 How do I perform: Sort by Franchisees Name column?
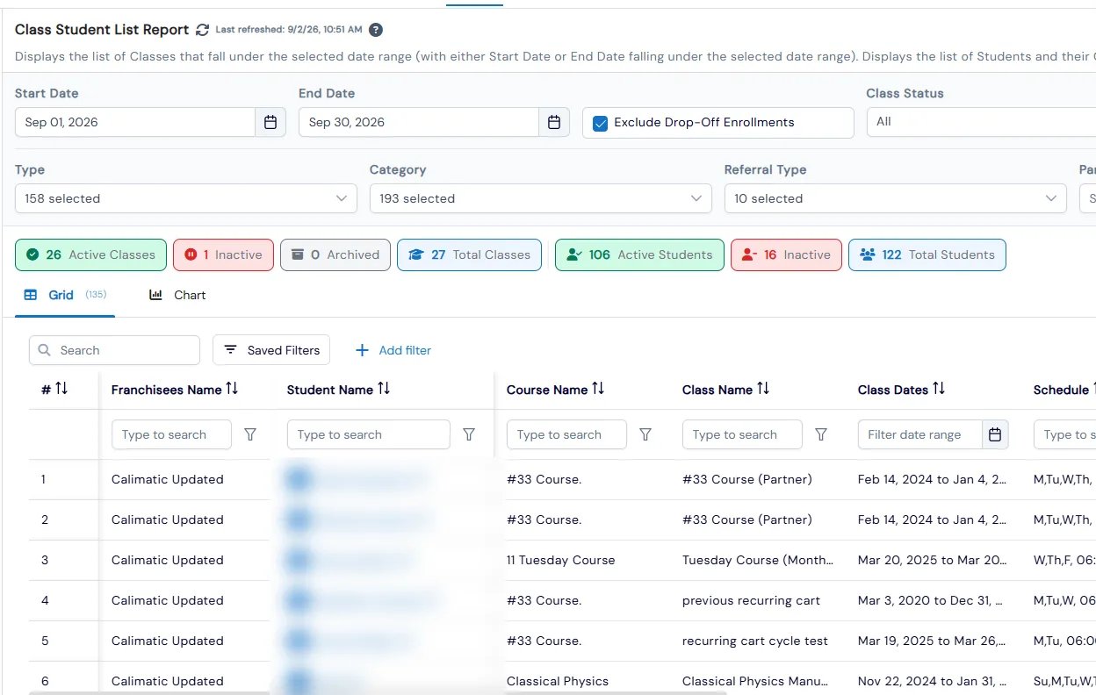(232, 389)
